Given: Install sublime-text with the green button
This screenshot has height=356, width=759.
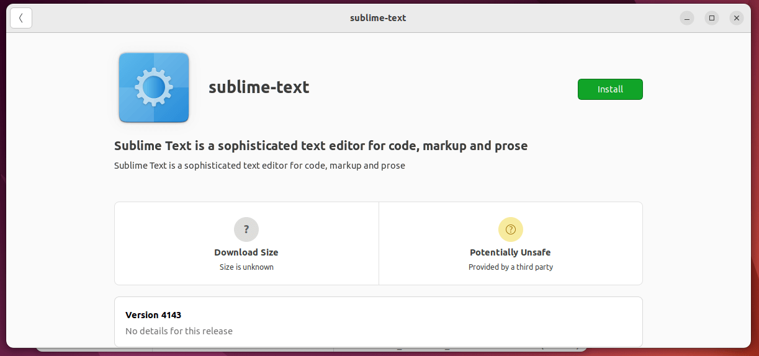Looking at the screenshot, I should tap(610, 89).
